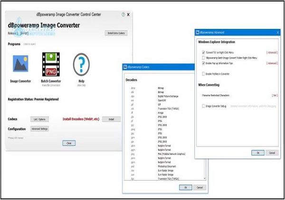This screenshot has width=285, height=200.
Task: Click Cancel in dBpoweramp Advanced window
Action: pyautogui.click(x=272, y=153)
